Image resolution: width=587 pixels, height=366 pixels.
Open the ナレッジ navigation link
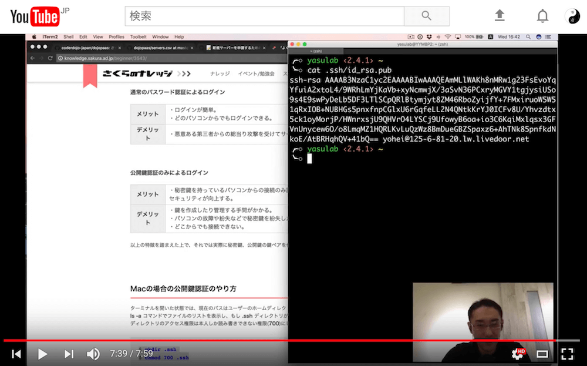pyautogui.click(x=220, y=73)
